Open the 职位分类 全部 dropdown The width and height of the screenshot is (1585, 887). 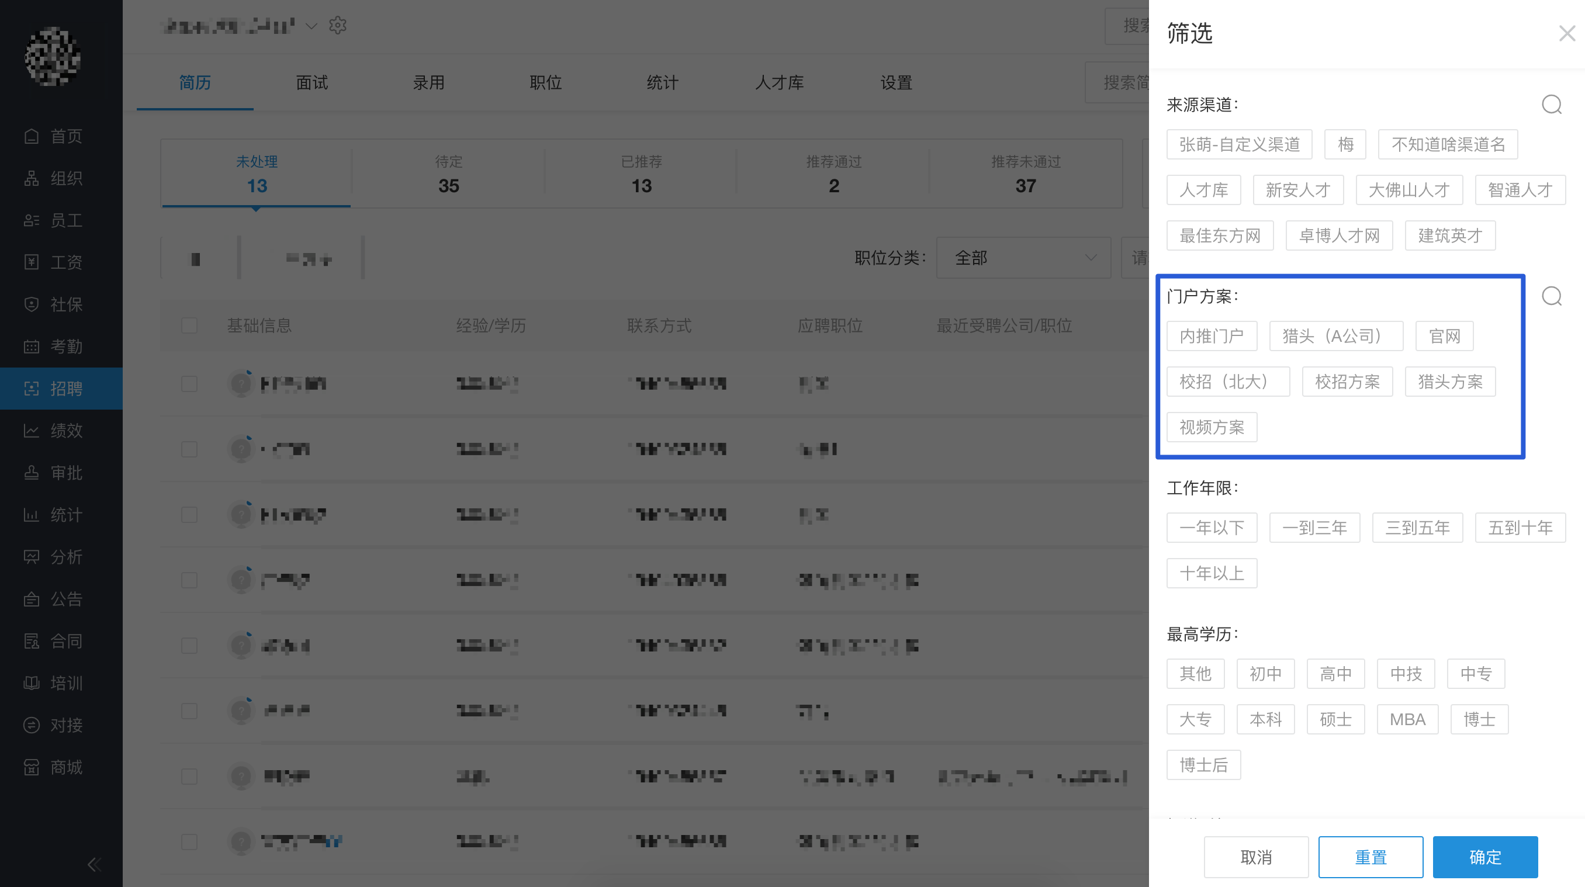[1023, 258]
